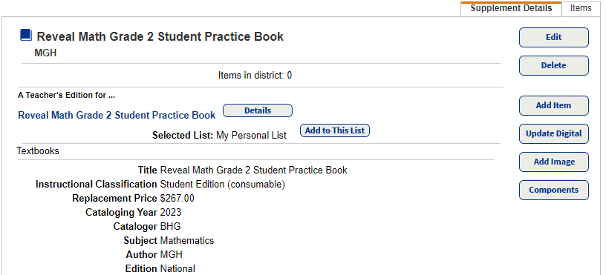
Task: Upload a cover with Add Image
Action: (x=553, y=162)
